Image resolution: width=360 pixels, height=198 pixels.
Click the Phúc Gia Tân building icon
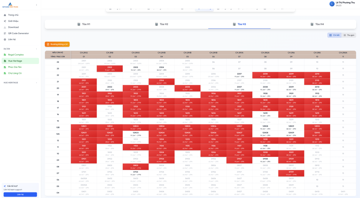tap(5, 67)
